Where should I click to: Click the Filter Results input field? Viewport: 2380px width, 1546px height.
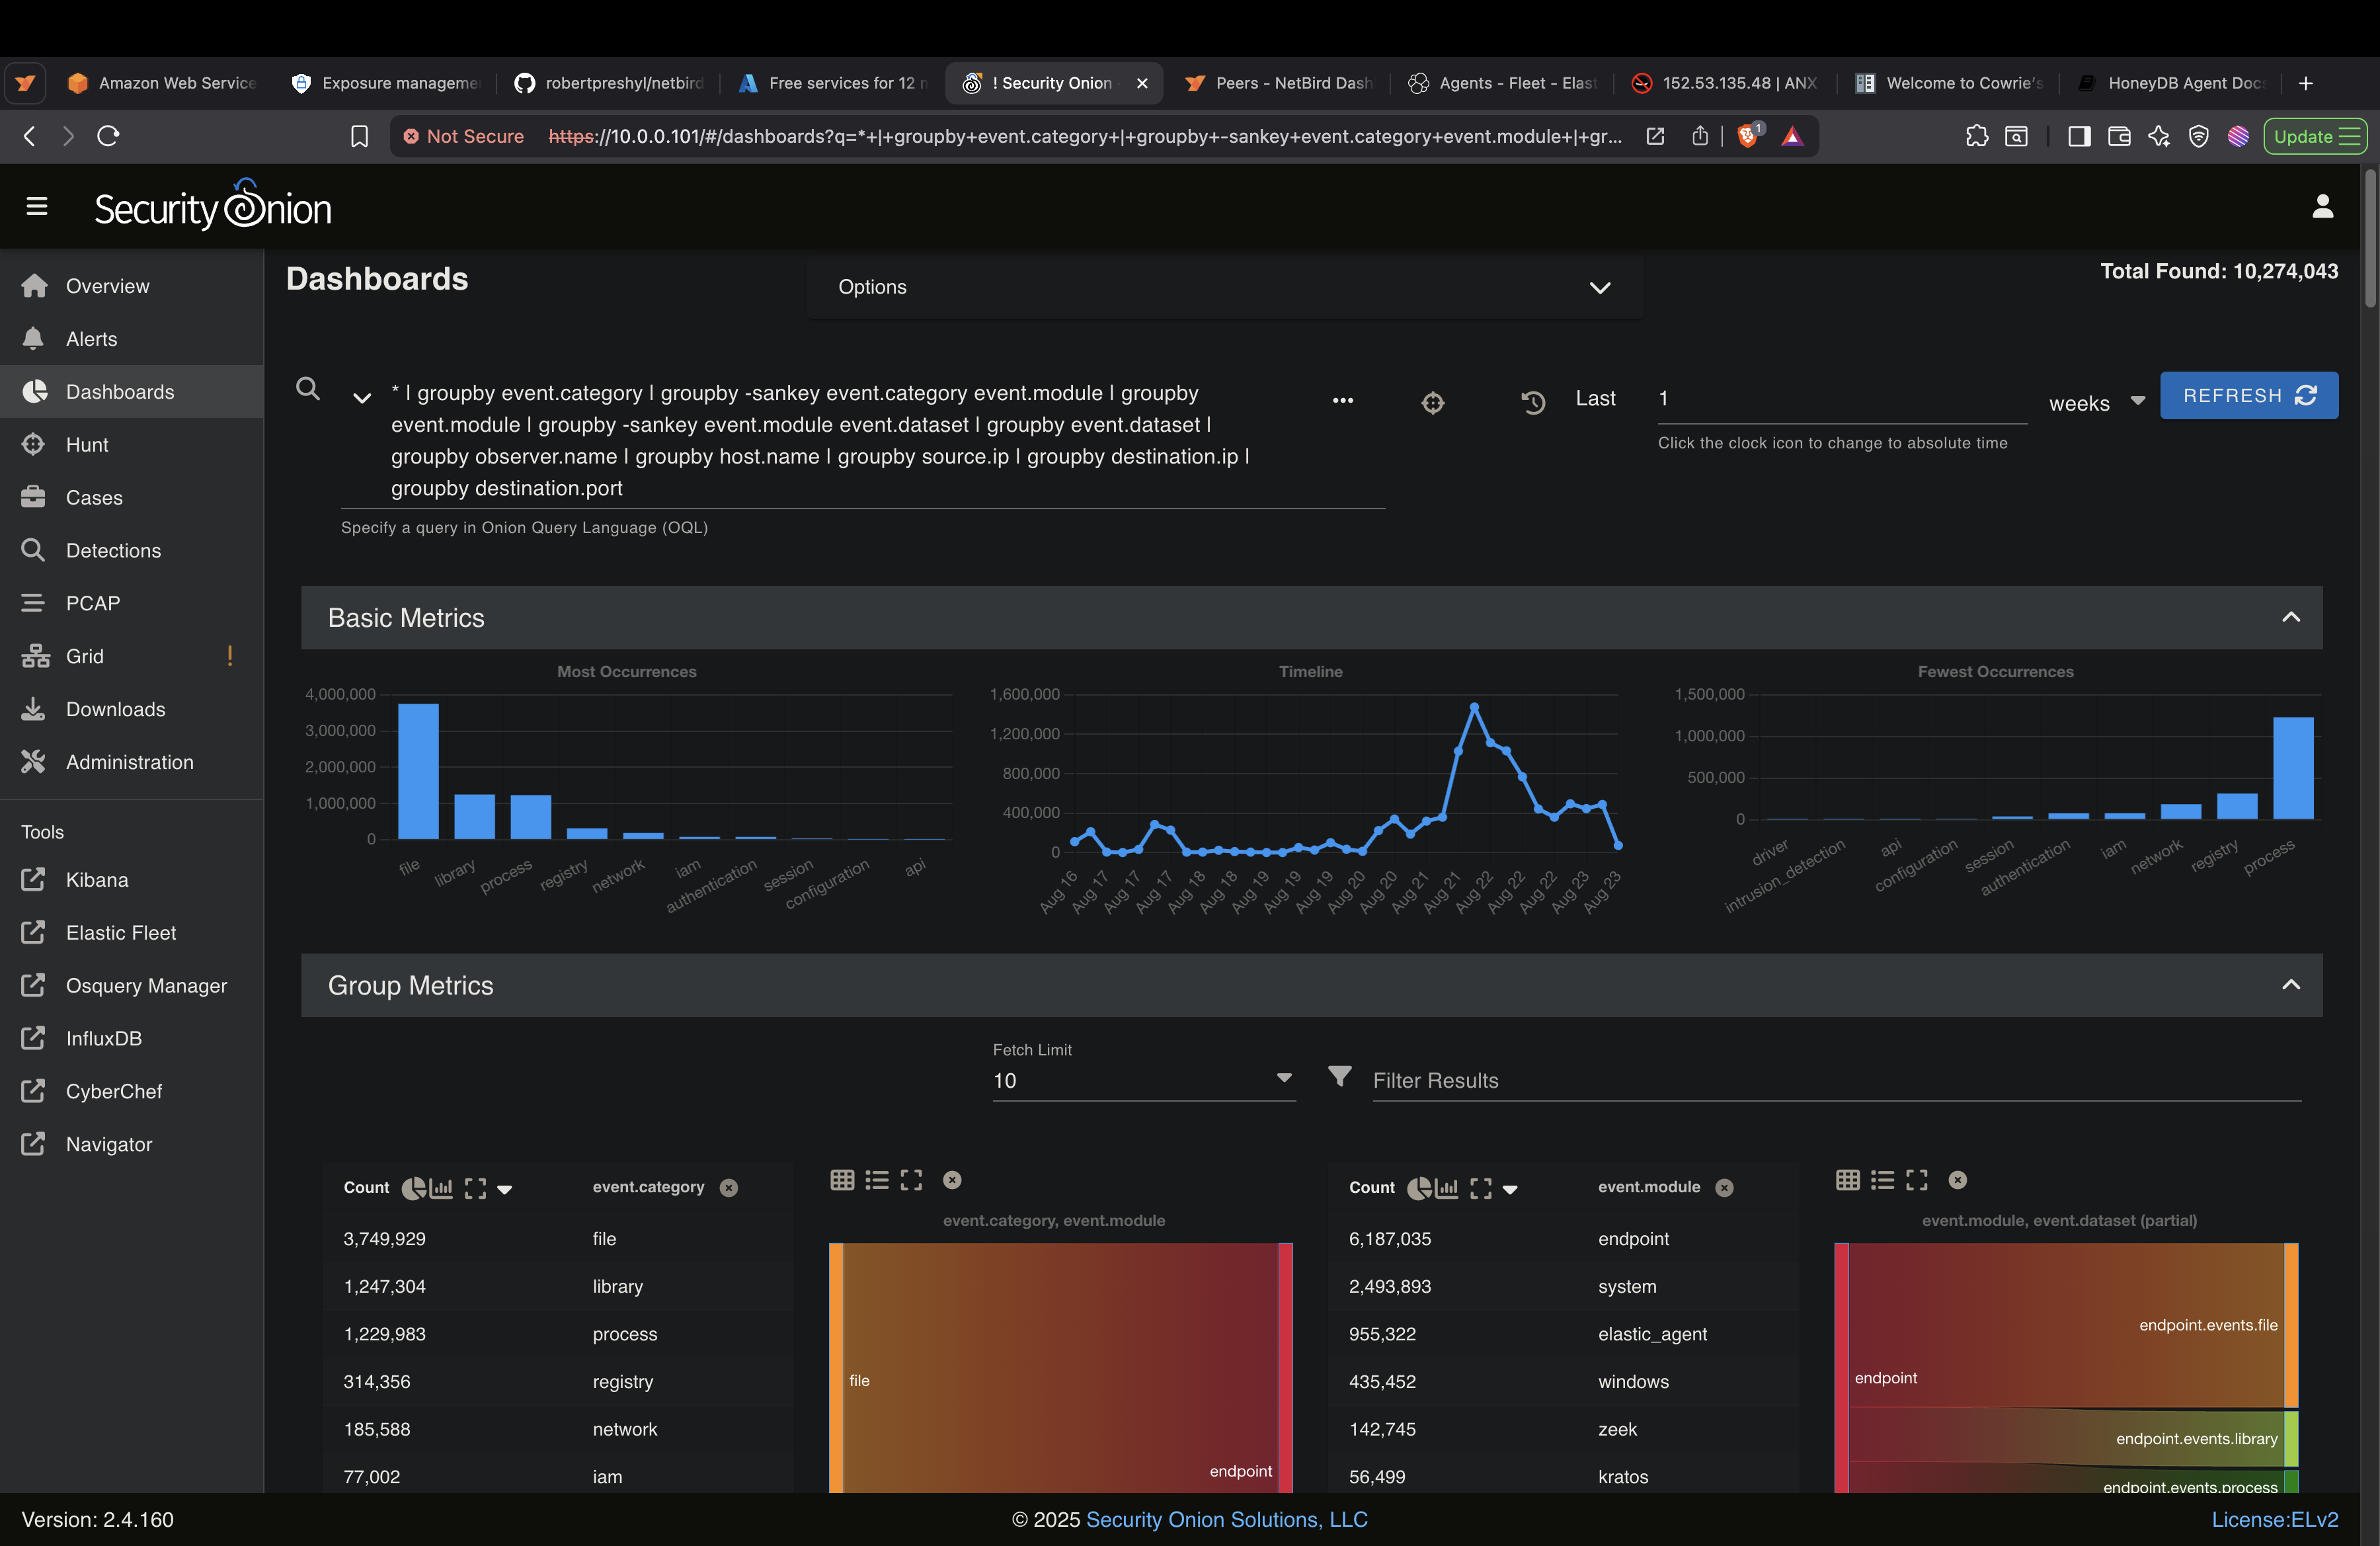coord(1835,1080)
